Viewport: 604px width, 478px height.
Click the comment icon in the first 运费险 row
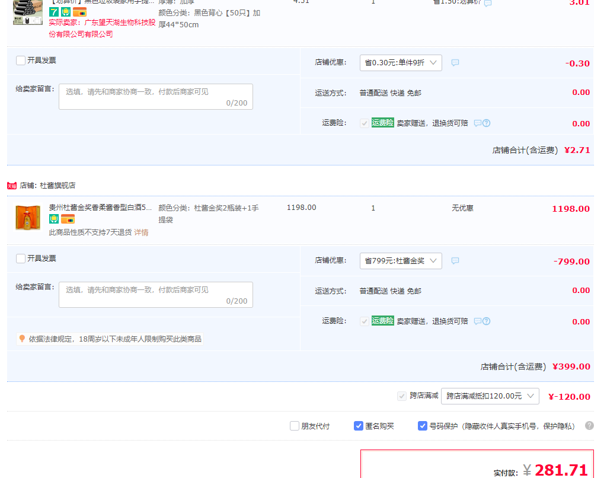[477, 123]
